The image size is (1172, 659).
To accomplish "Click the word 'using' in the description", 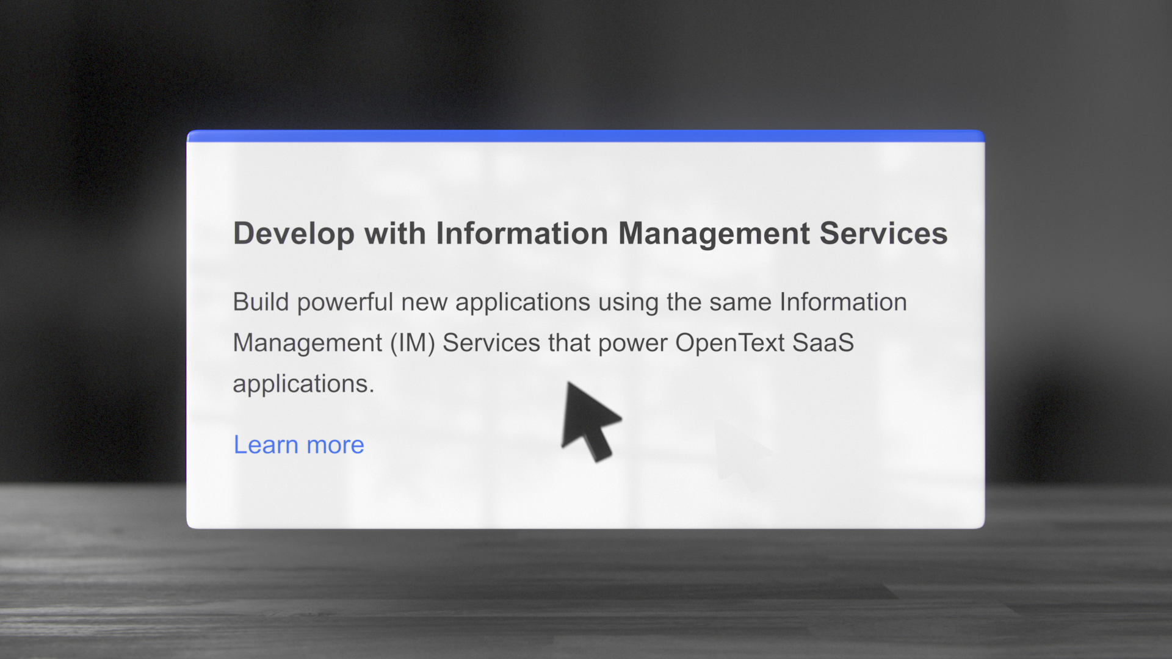I will click(628, 302).
